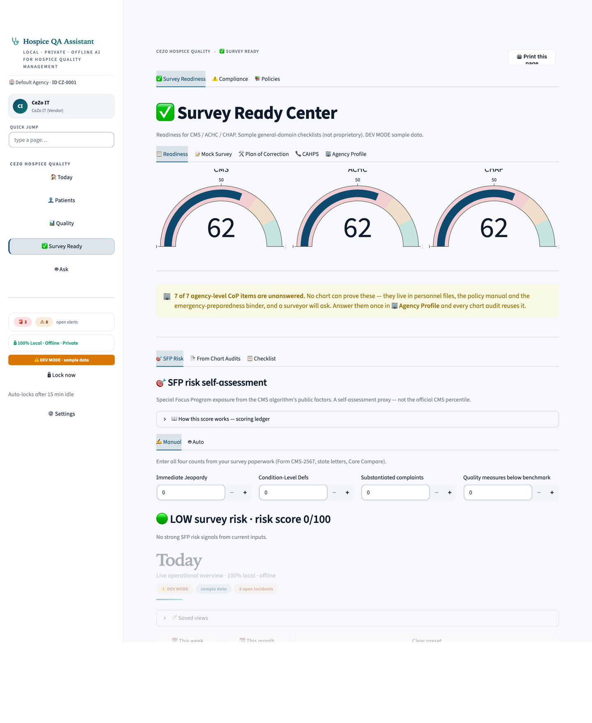
Task: Decrease Condition-Level Defs count
Action: pyautogui.click(x=334, y=492)
